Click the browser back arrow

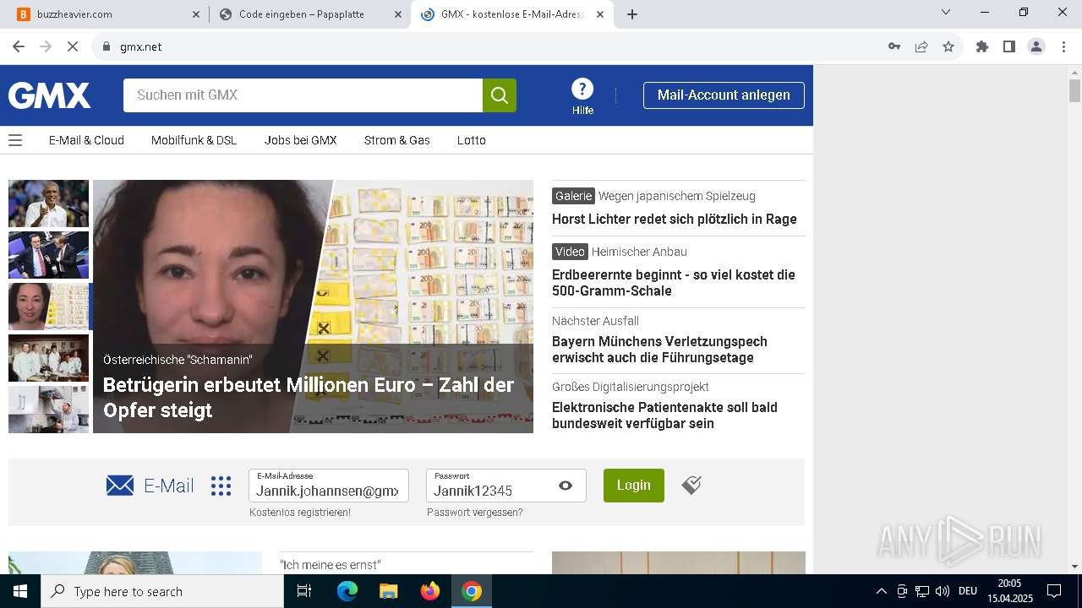pos(19,46)
